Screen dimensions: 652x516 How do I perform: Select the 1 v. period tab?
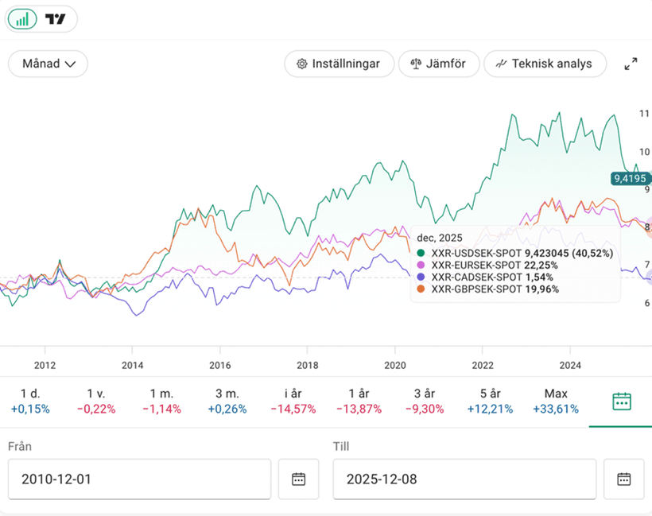tap(96, 401)
